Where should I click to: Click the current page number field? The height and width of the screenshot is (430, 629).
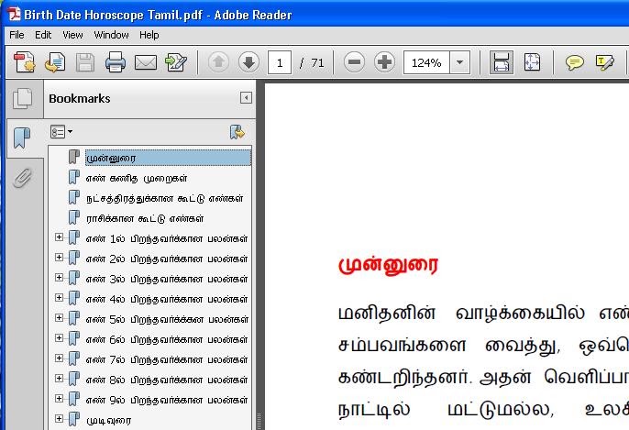click(x=279, y=62)
